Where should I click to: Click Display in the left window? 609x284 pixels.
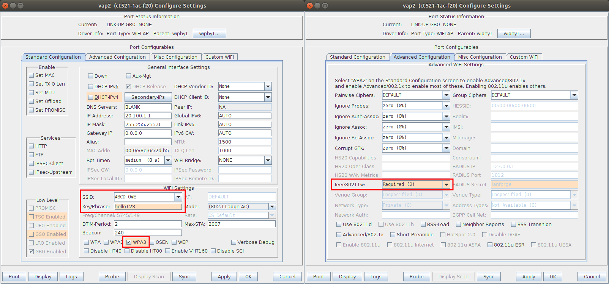pos(43,277)
